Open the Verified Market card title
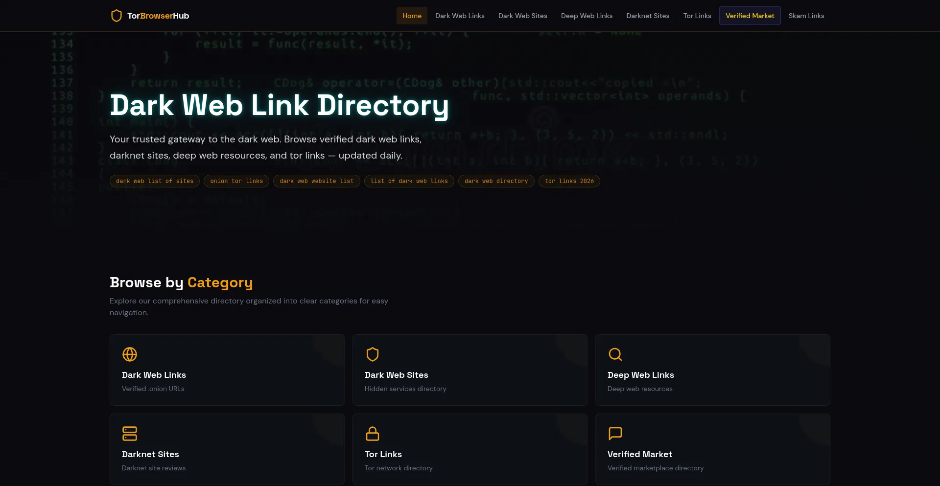 click(640, 454)
